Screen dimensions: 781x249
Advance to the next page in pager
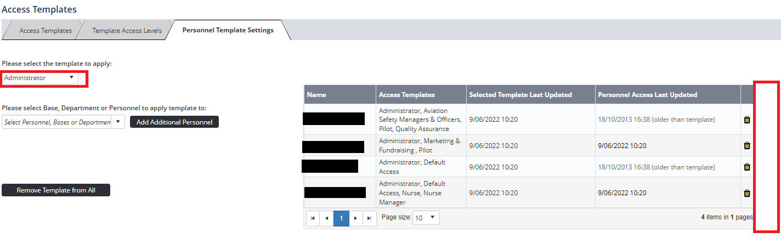click(x=356, y=218)
